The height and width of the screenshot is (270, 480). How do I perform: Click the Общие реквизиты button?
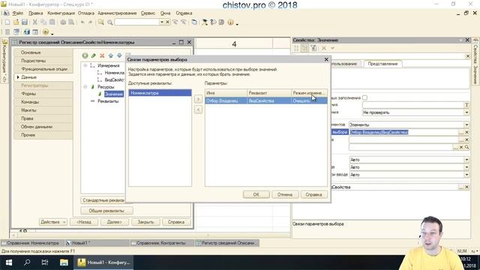[106, 211]
